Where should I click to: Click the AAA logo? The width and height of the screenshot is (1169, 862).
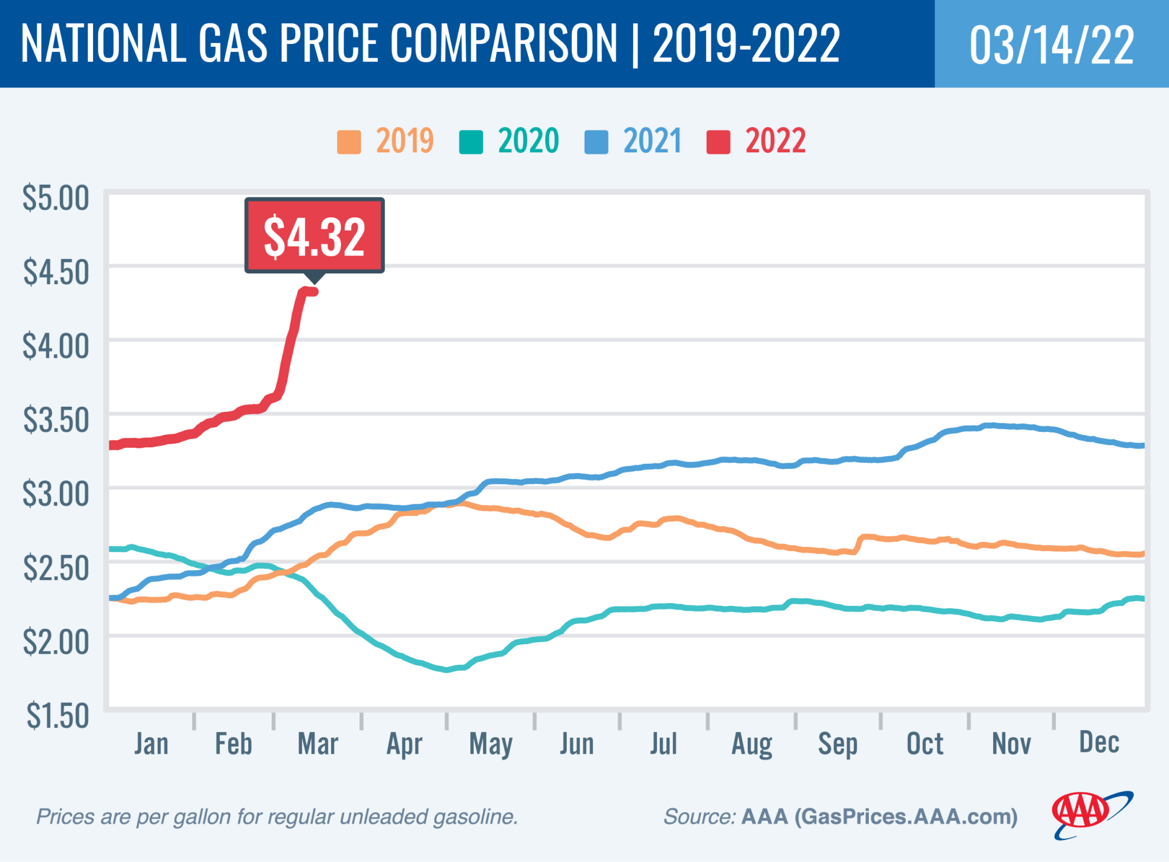click(1091, 814)
